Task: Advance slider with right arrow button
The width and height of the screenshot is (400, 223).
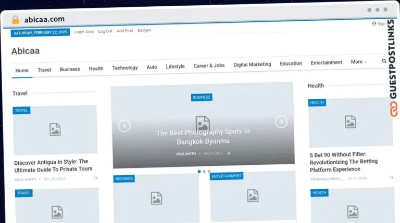Action: (281, 122)
